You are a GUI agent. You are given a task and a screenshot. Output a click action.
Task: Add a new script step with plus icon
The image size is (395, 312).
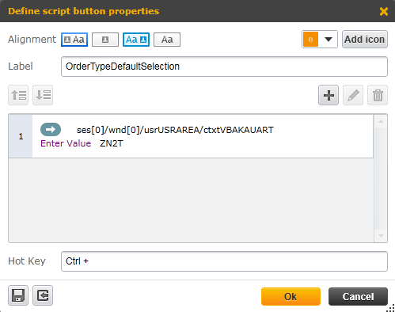point(329,95)
